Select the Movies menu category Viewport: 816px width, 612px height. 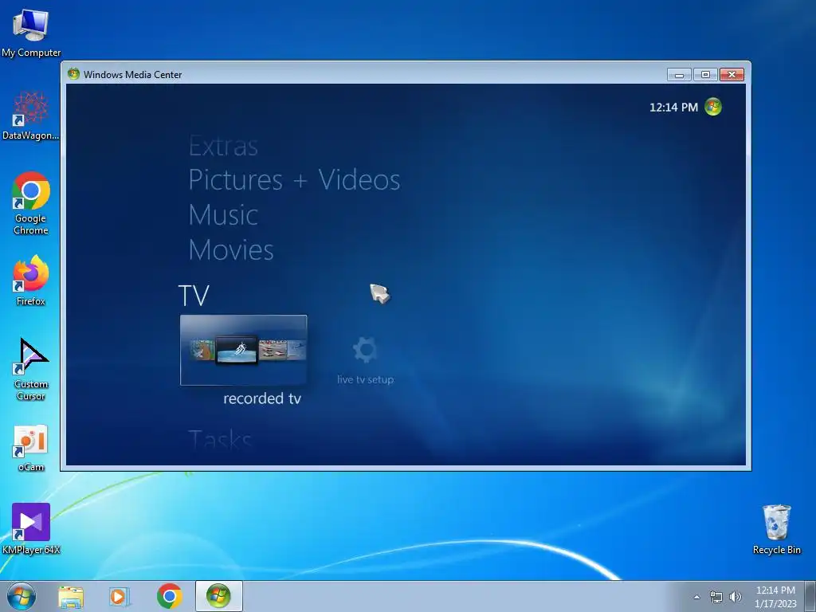pos(231,249)
